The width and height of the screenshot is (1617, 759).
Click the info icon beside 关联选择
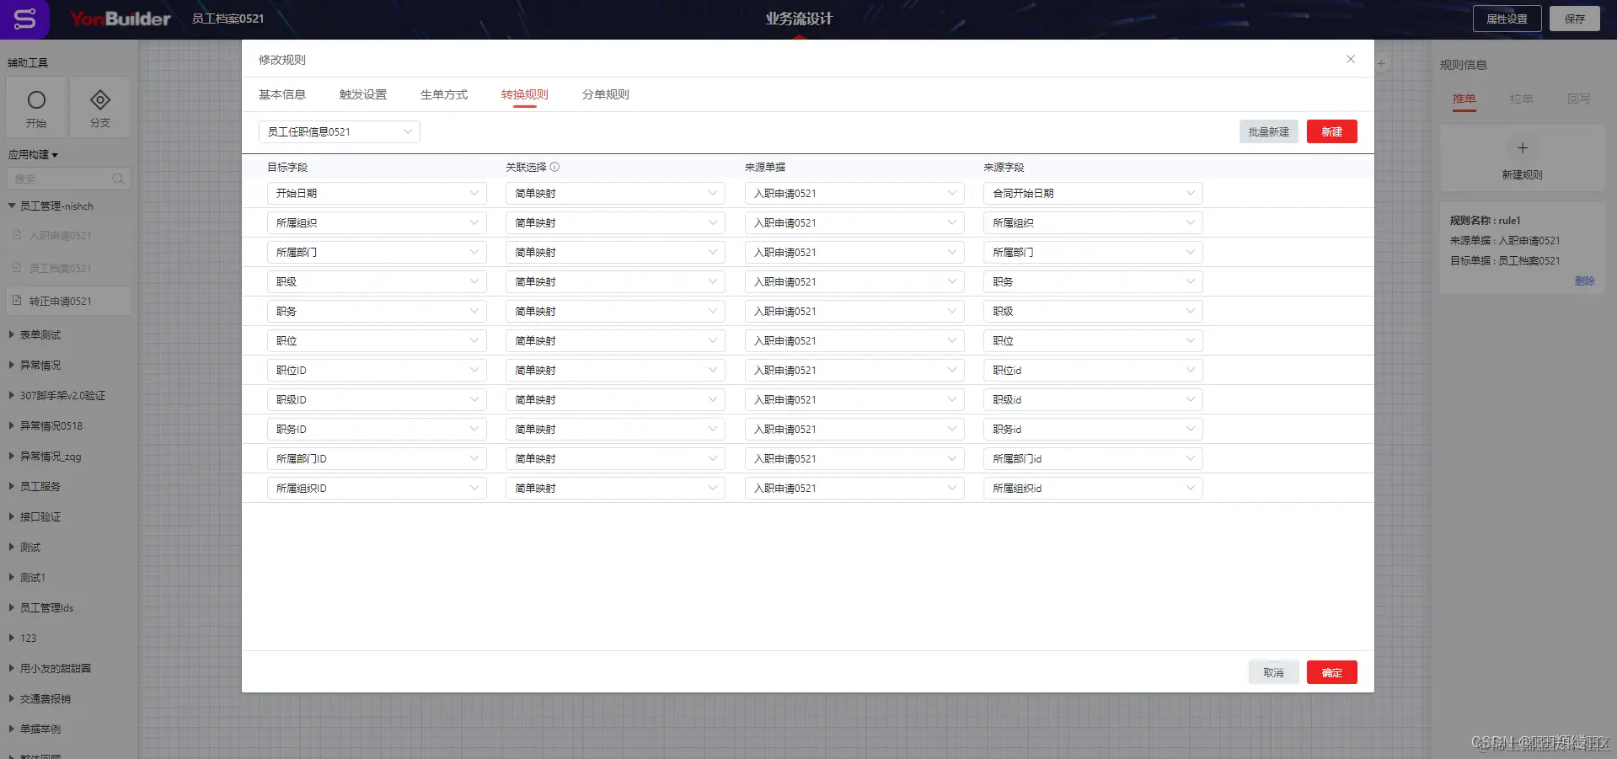[x=554, y=167]
